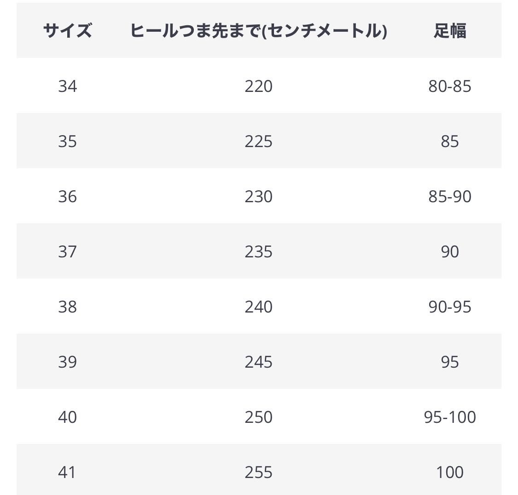This screenshot has width=518, height=495.
Task: Select the size 34 cell
Action: (x=67, y=86)
